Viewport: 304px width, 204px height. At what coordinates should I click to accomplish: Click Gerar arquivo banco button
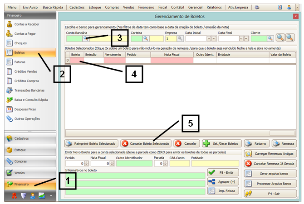click(270, 174)
